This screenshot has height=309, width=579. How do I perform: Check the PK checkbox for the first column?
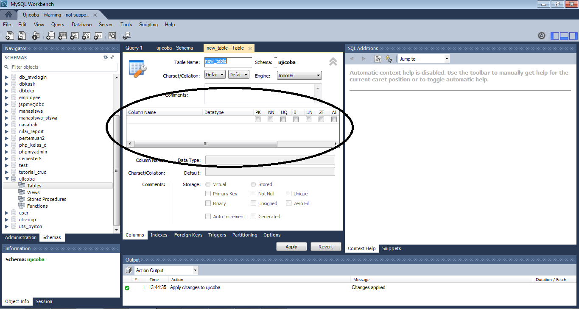coord(257,119)
